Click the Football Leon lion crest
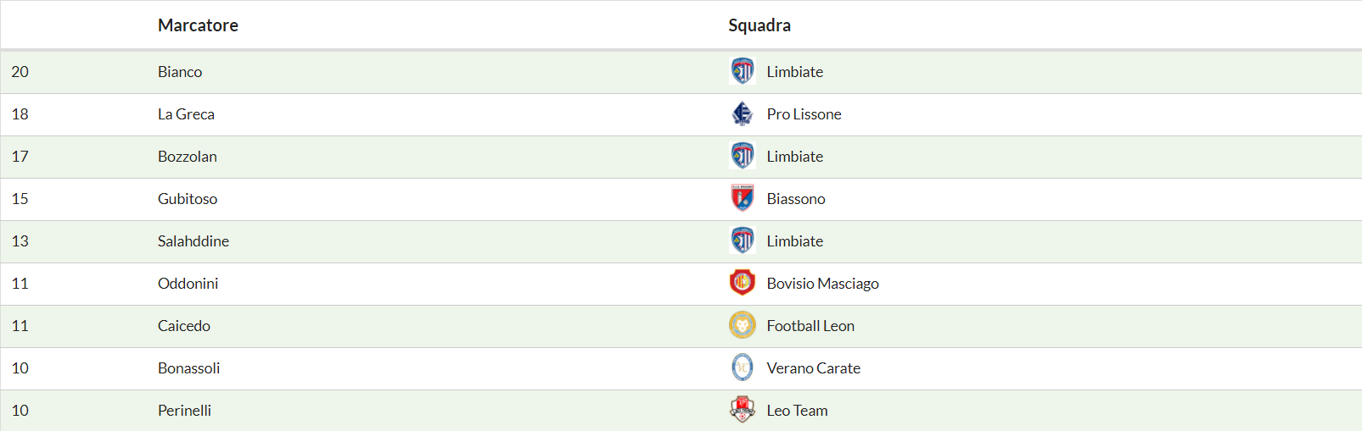The width and height of the screenshot is (1362, 431). [743, 325]
